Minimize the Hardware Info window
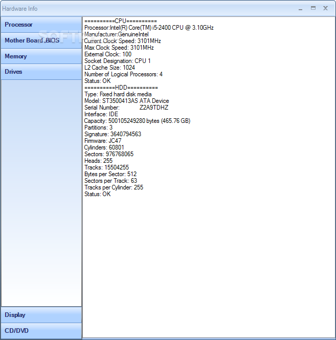 [x=300, y=9]
